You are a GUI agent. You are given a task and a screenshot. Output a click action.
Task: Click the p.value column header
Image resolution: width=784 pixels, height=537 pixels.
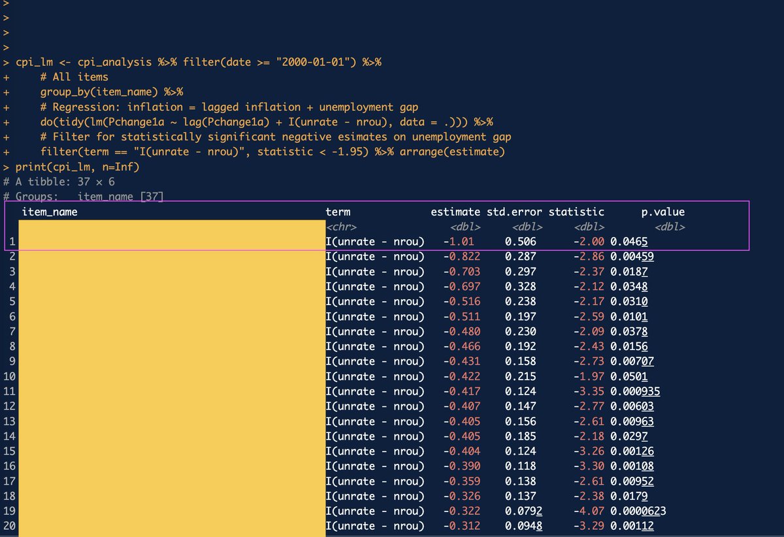662,212
